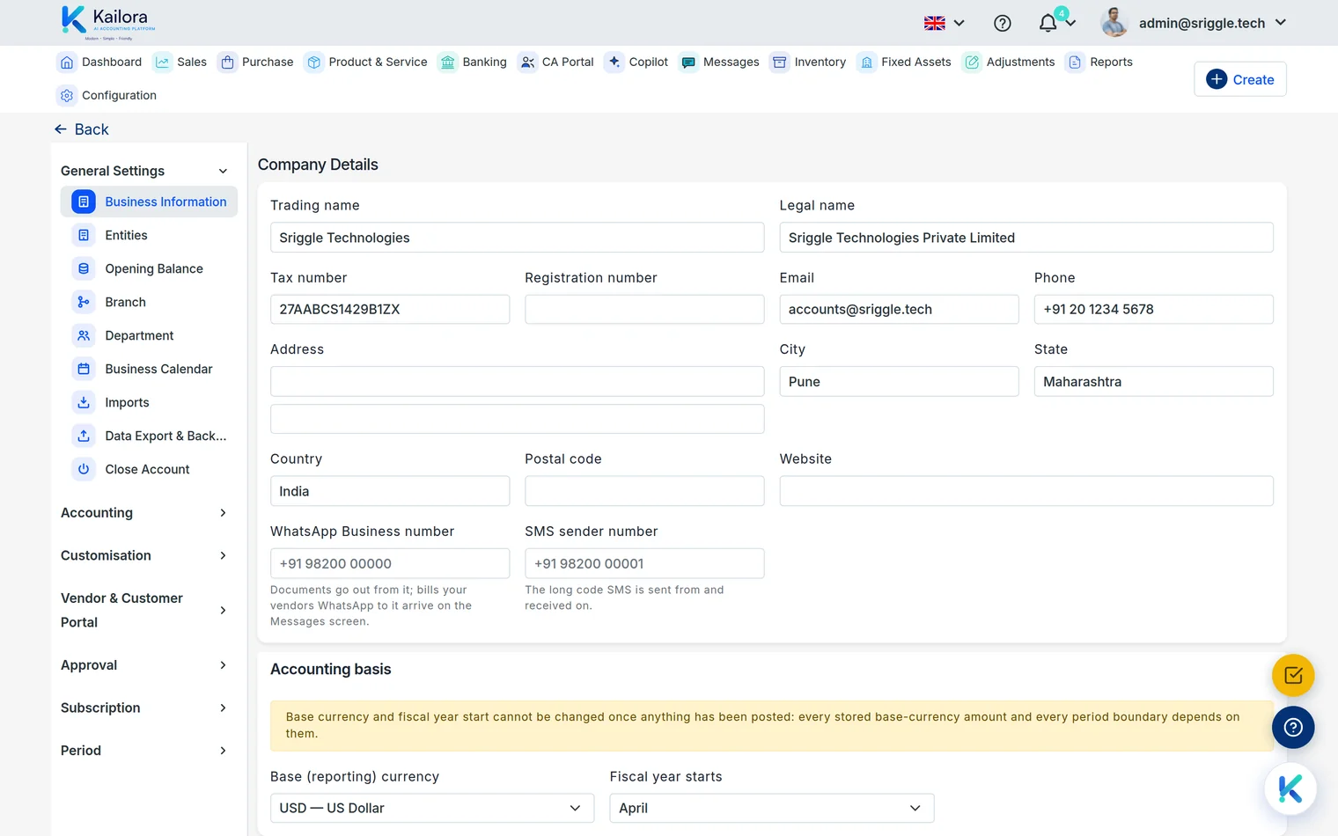Screen dimensions: 1338x836
Task: Click the Kailora logo in header
Action: tap(108, 22)
